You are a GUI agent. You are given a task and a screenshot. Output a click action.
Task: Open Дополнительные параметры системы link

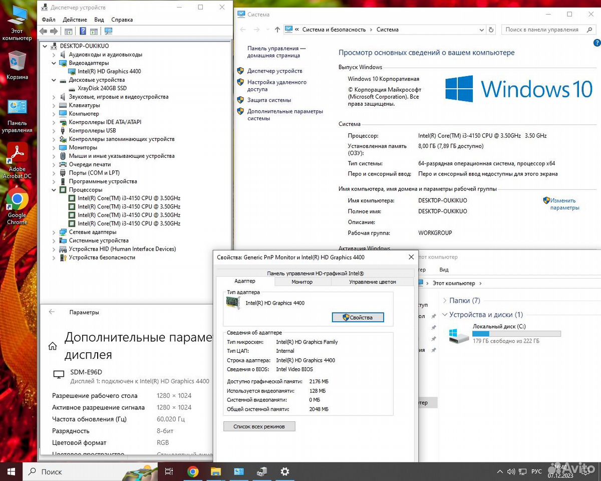[285, 115]
